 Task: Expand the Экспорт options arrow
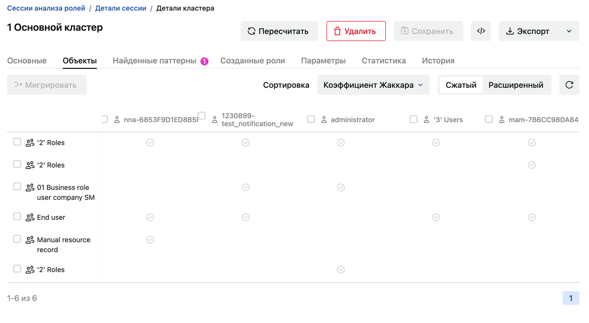569,31
